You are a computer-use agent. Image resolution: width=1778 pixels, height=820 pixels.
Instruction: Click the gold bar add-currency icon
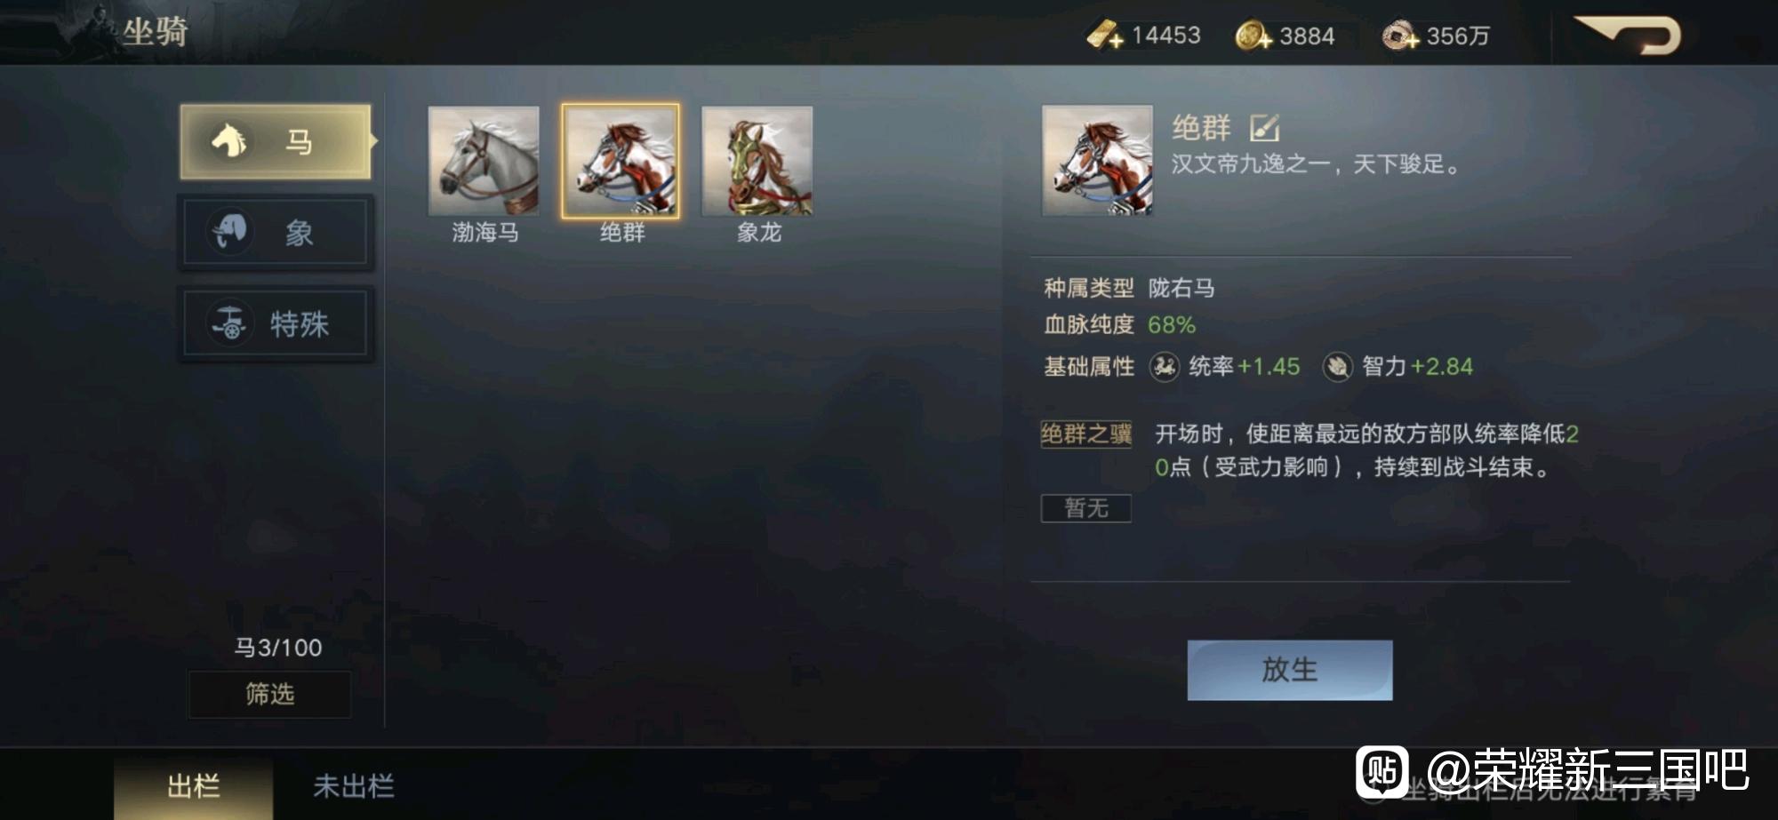point(1104,36)
